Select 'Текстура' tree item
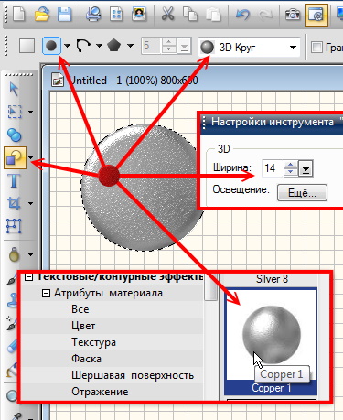343x420 pixels. (x=93, y=342)
